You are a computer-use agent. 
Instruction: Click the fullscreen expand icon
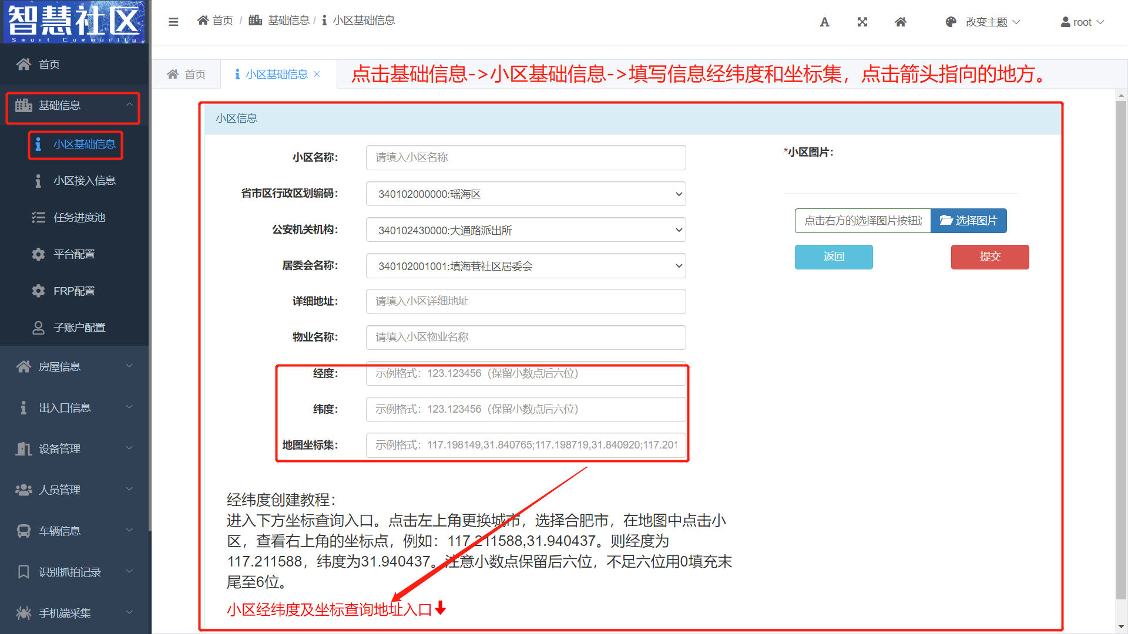862,22
